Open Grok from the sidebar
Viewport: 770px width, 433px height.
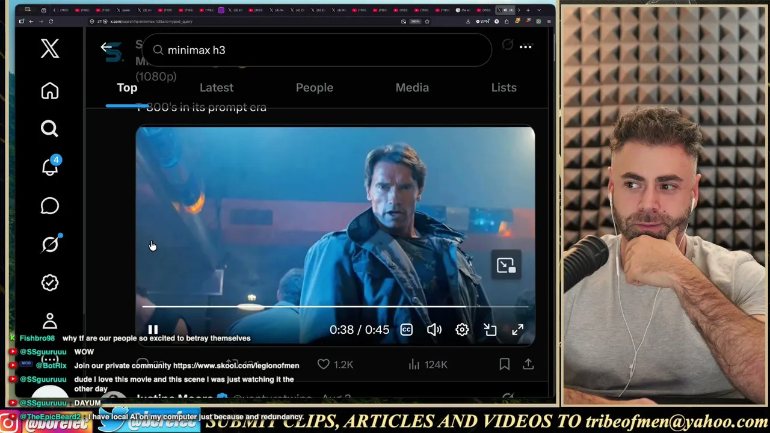(51, 244)
